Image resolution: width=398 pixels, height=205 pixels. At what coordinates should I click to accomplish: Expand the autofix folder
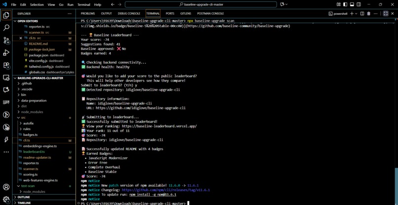21,123
